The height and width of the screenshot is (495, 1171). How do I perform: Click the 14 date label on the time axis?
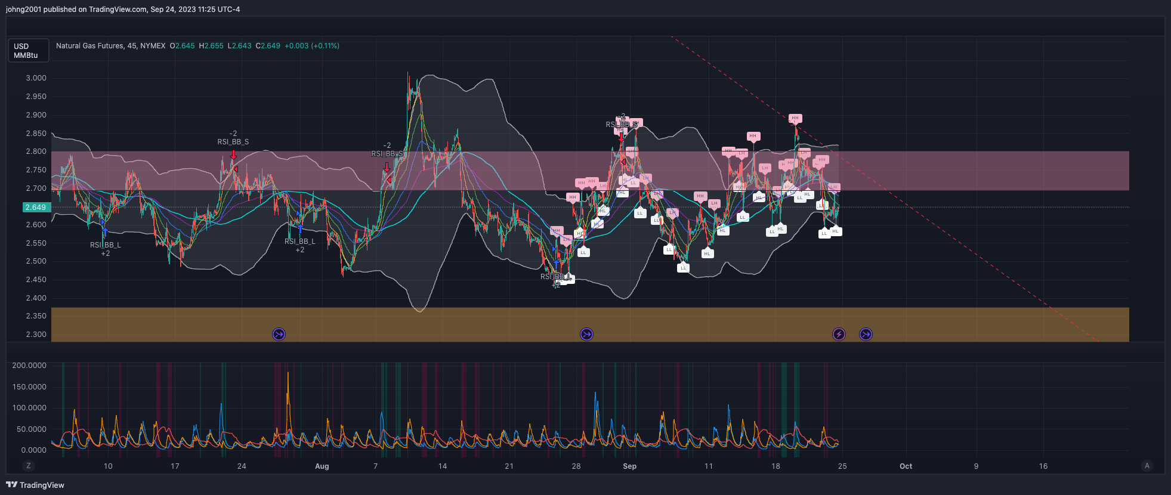click(443, 466)
